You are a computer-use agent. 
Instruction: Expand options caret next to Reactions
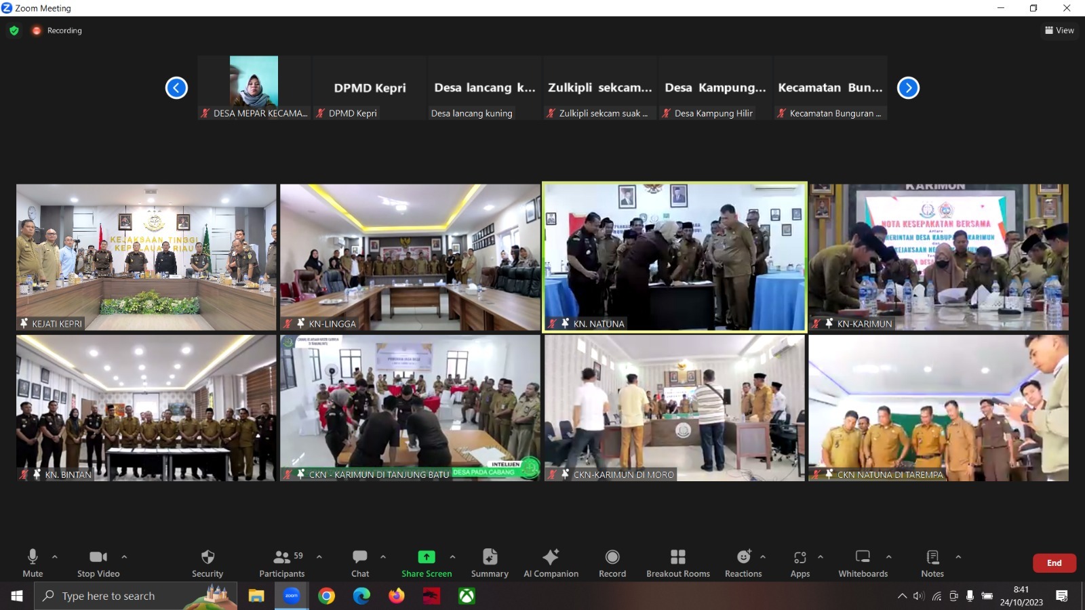[x=763, y=557]
